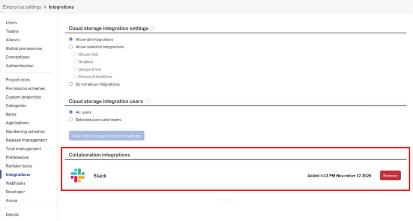Go to Enterprise settings breadcrumb
413x221 pixels.
pyautogui.click(x=22, y=7)
